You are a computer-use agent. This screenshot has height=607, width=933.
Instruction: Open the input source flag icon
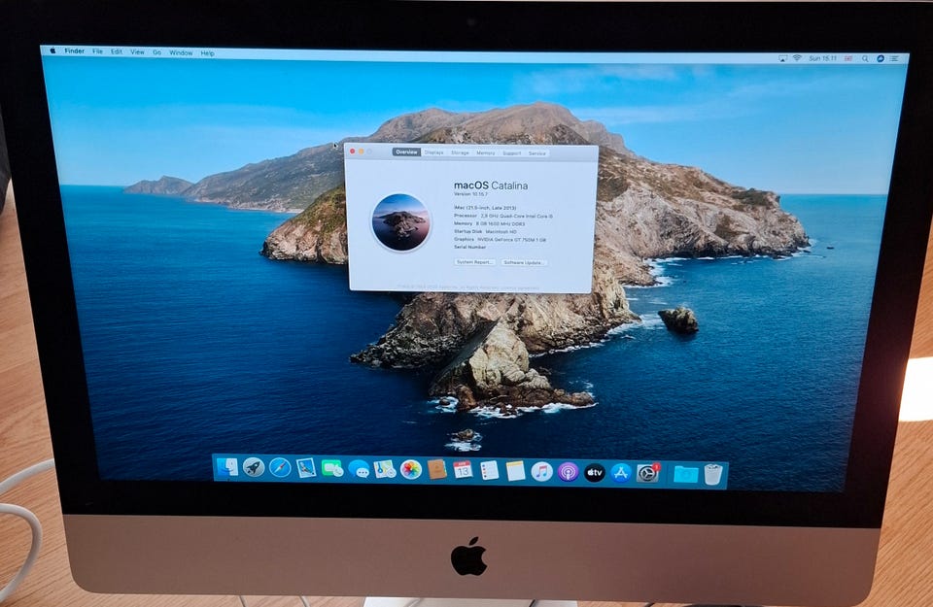click(848, 59)
